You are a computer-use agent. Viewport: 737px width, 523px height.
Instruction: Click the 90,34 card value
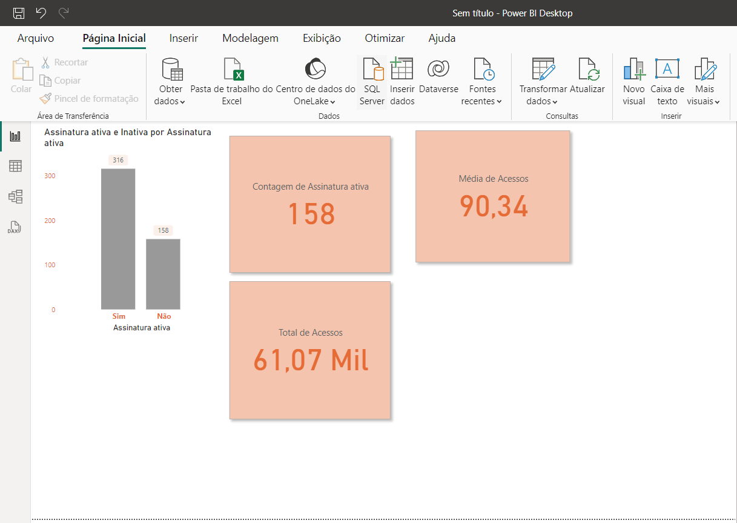coord(494,207)
